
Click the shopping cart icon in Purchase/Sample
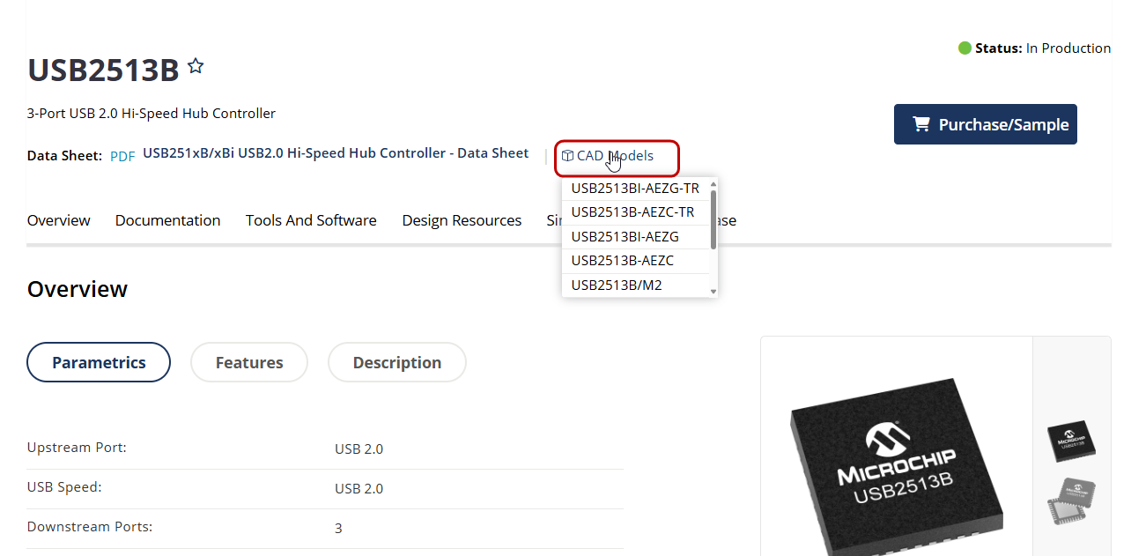coord(921,124)
